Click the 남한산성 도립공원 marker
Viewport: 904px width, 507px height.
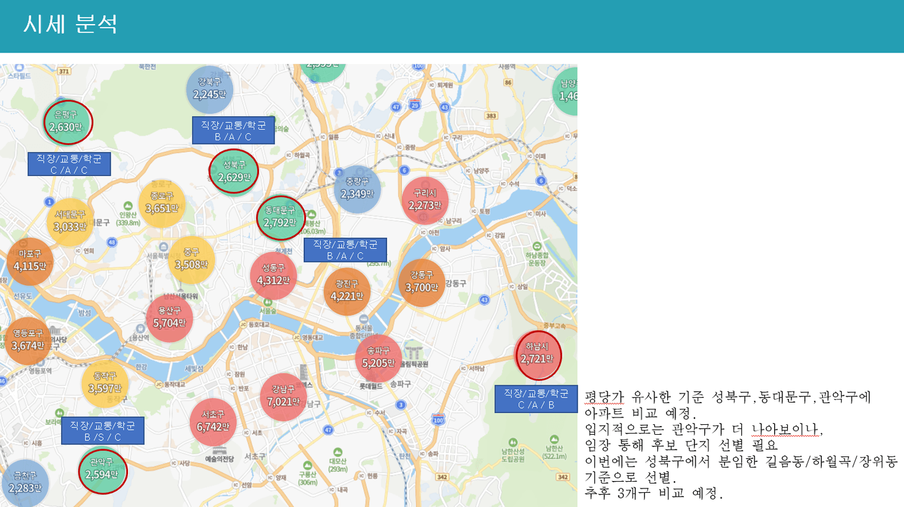coord(513,451)
